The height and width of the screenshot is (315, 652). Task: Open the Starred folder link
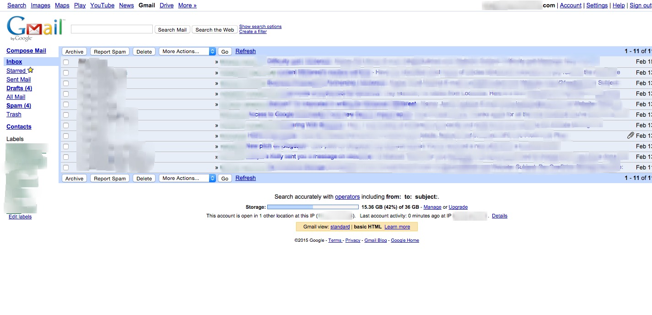pos(16,71)
